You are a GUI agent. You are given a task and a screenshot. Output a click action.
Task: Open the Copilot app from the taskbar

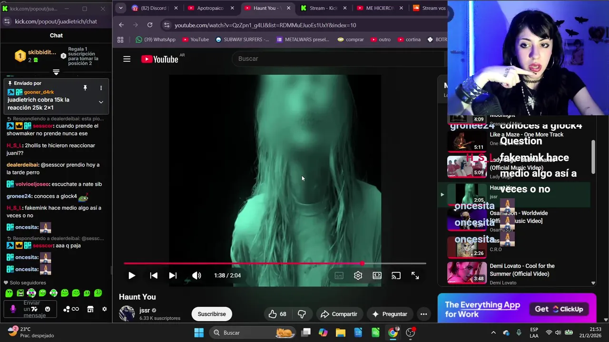click(x=323, y=332)
